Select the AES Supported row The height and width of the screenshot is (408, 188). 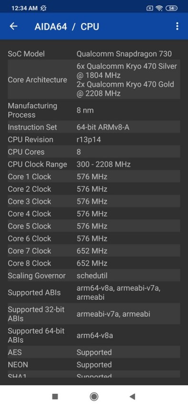[x=94, y=352]
